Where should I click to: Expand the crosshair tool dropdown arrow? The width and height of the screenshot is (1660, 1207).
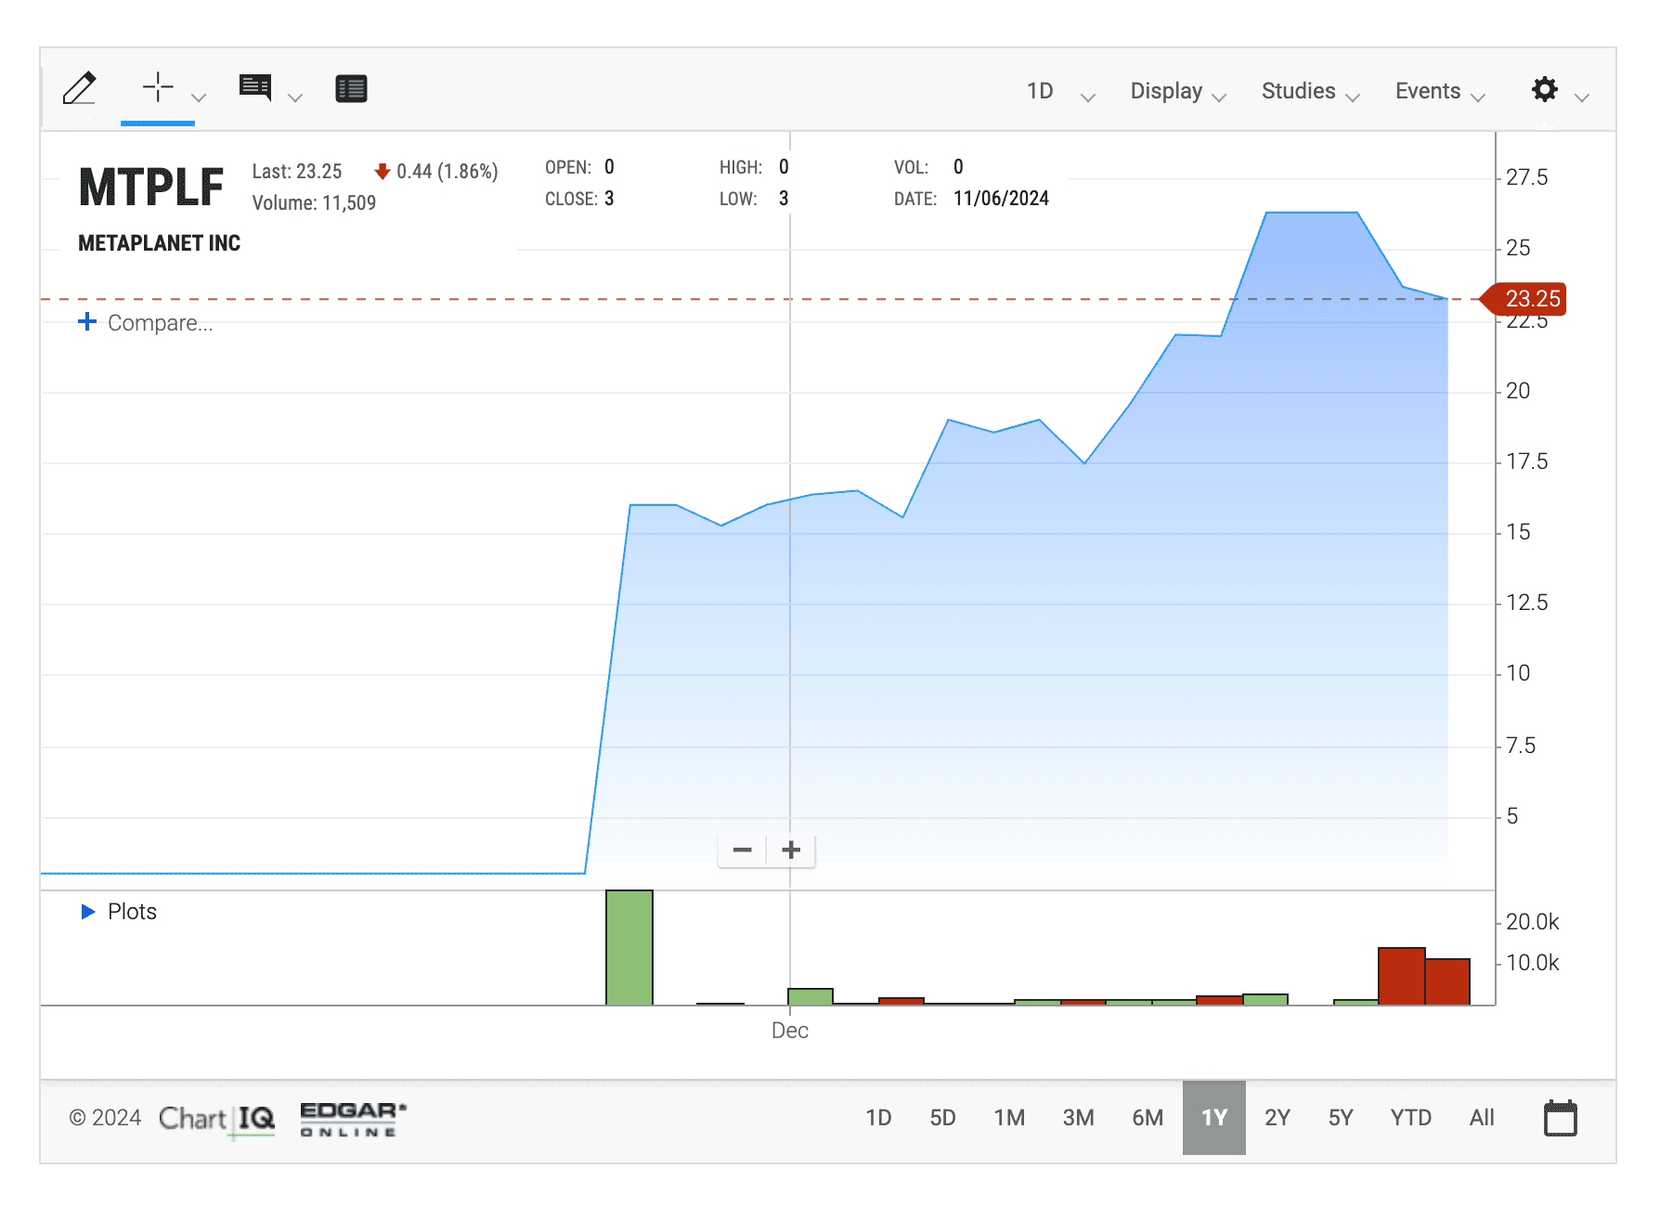tap(199, 97)
